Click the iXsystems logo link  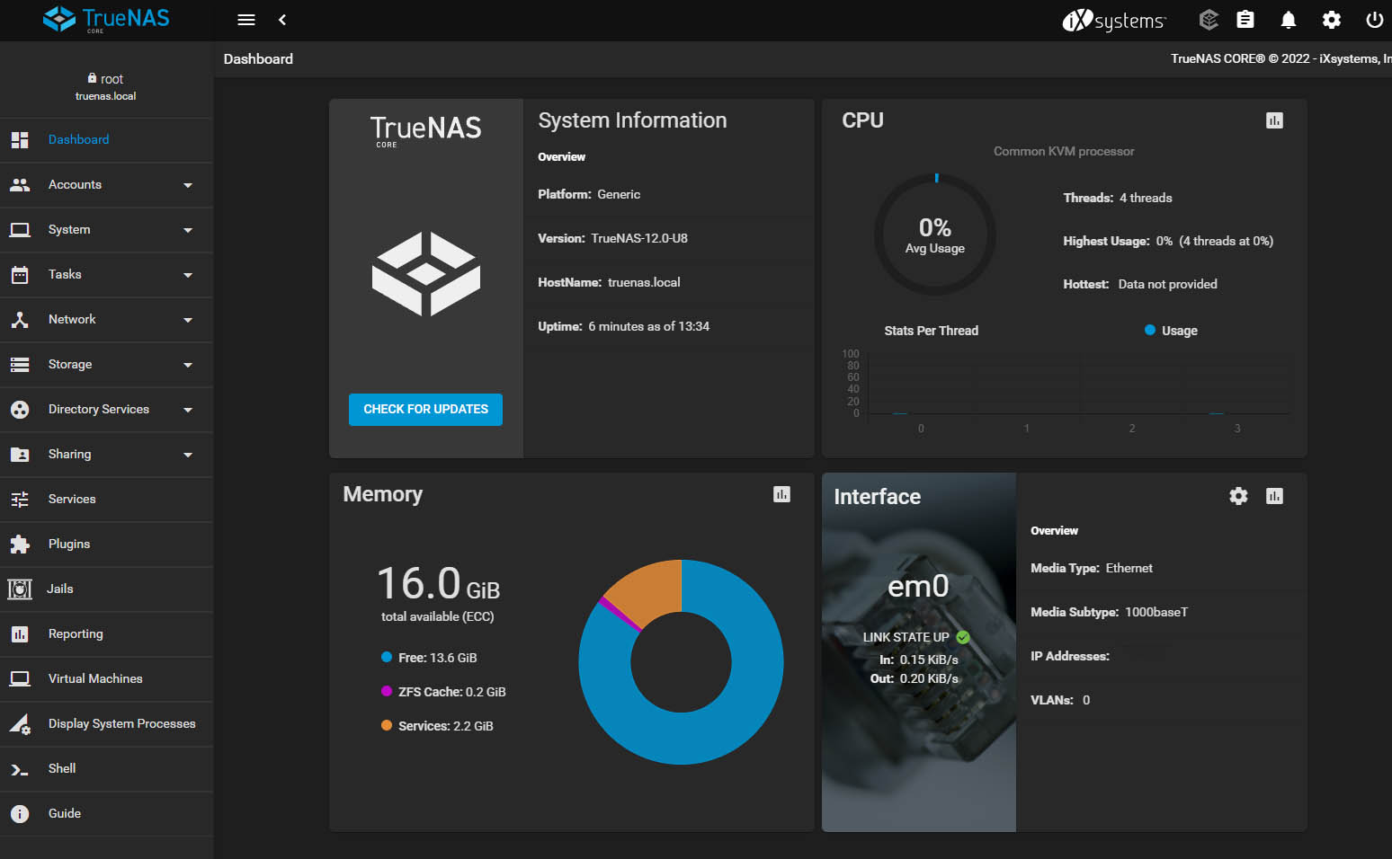(x=1114, y=20)
